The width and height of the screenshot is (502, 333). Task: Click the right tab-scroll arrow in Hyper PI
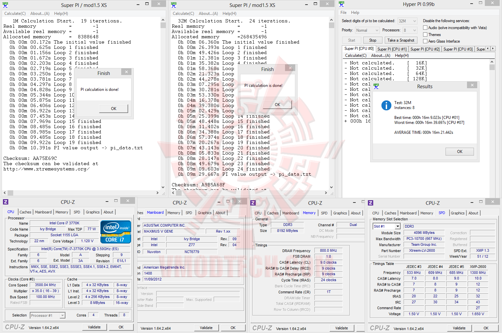point(493,49)
